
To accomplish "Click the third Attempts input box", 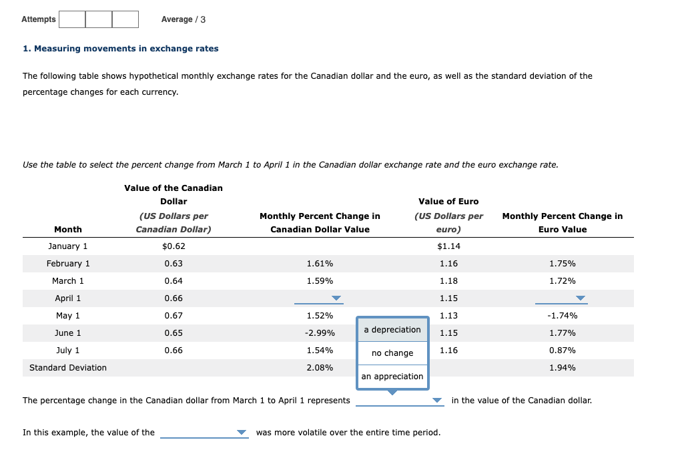I will point(125,19).
